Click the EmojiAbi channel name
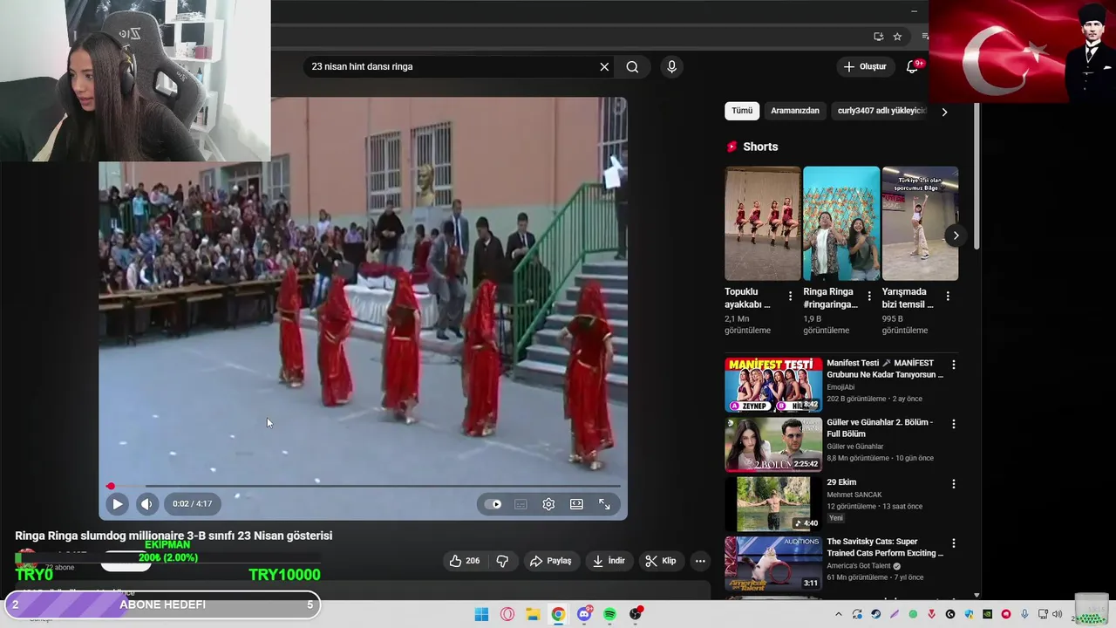Image resolution: width=1116 pixels, height=628 pixels. tap(840, 387)
